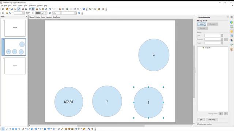Viewport: 234px width, 131px height.
Task: Open the New document dropdown arrow
Action: click(5, 9)
